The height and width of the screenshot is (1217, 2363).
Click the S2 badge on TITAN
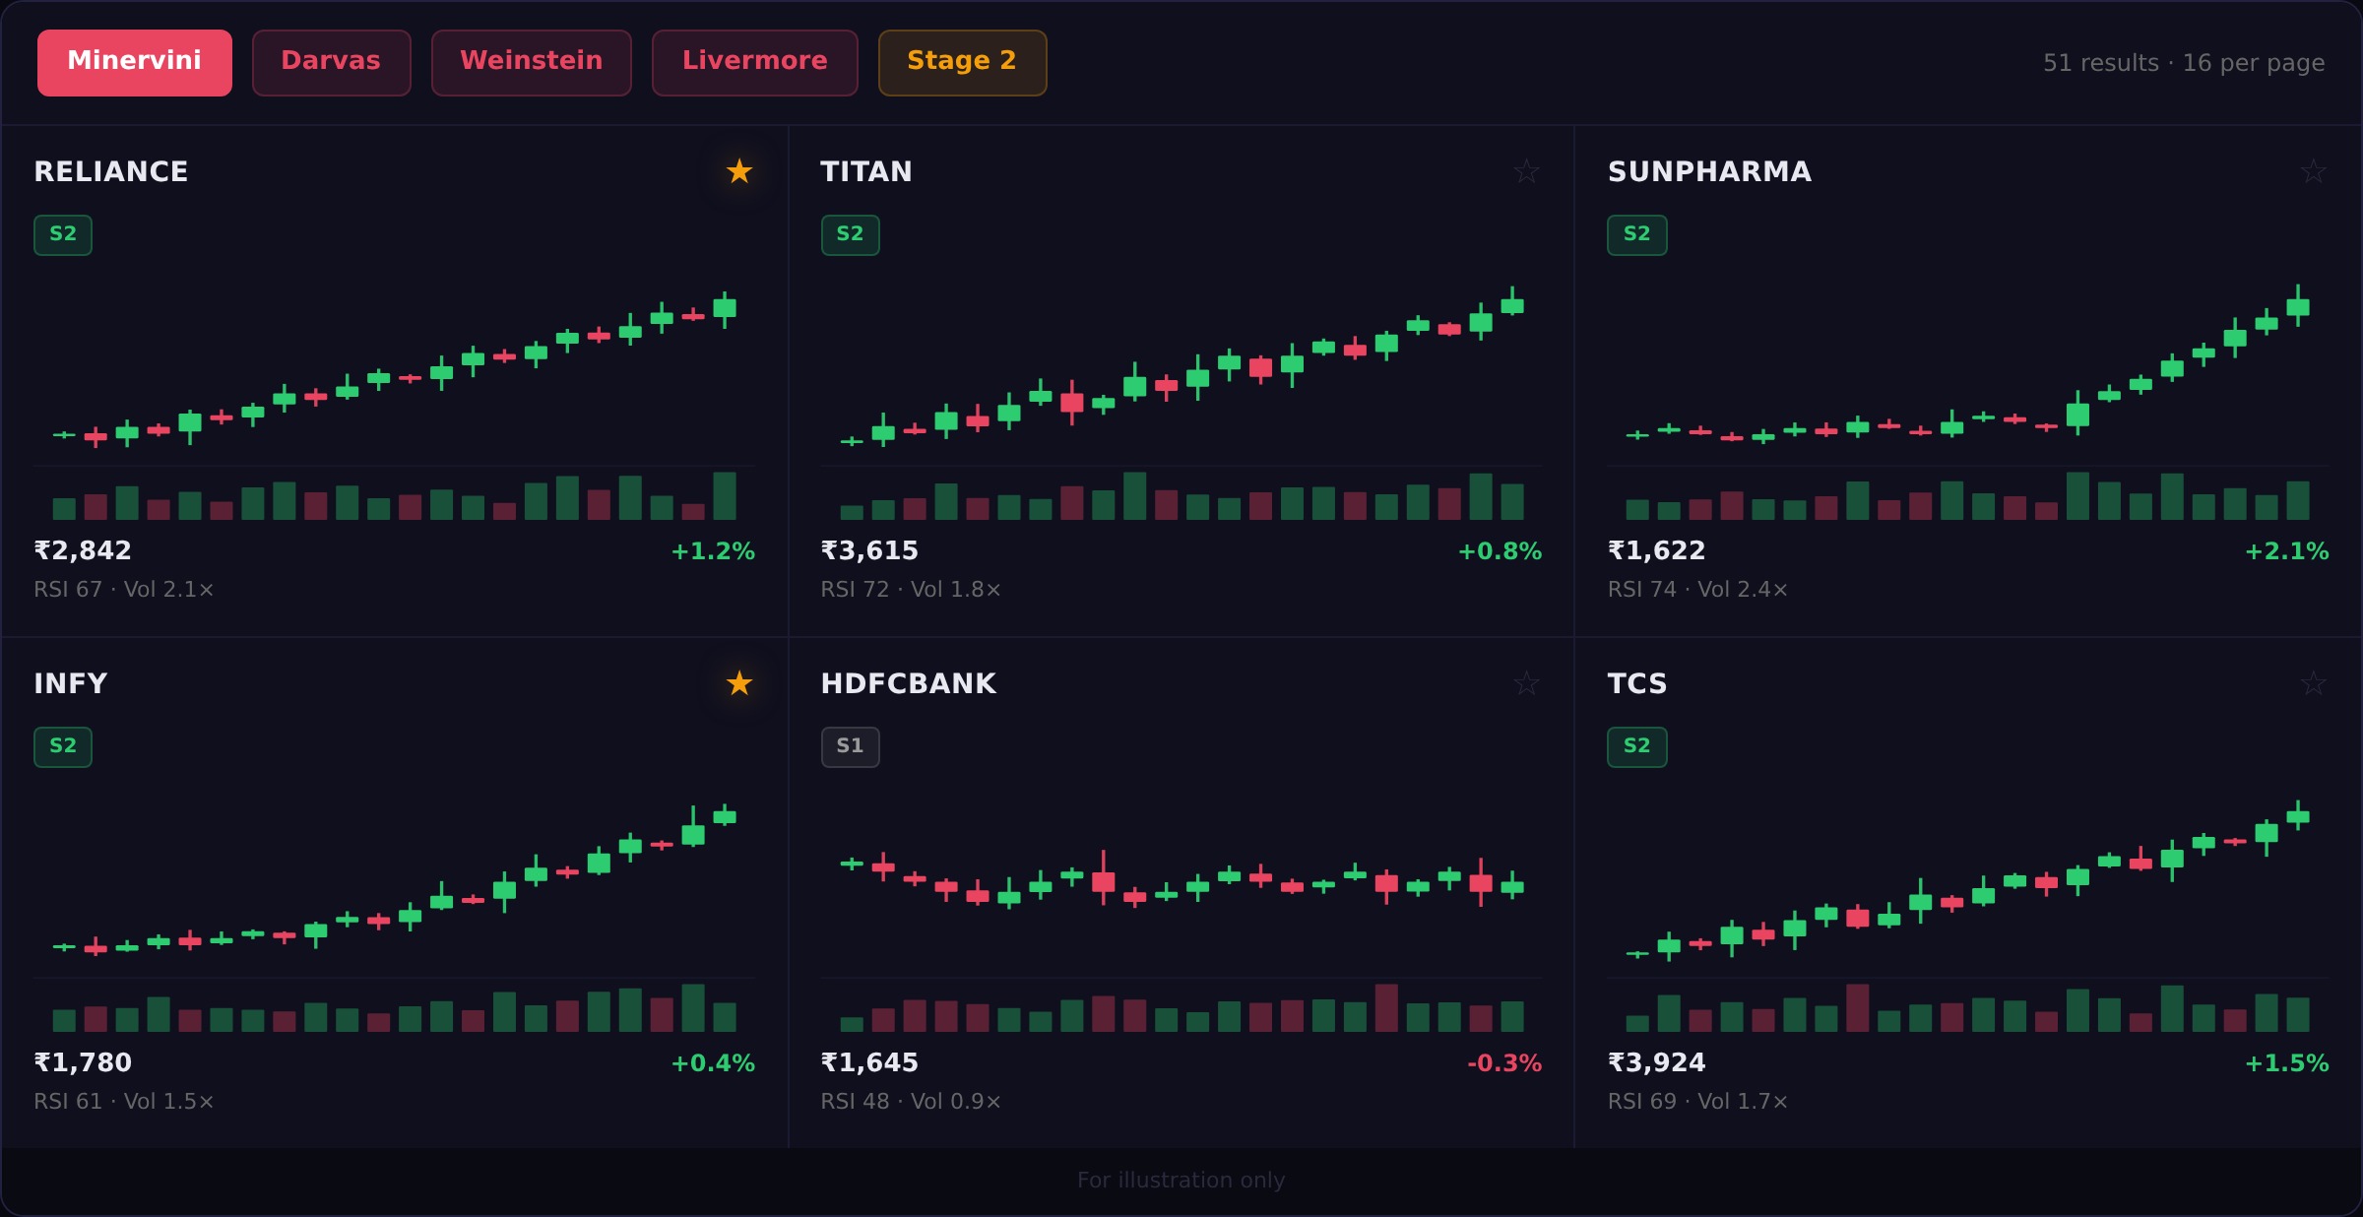click(x=850, y=235)
